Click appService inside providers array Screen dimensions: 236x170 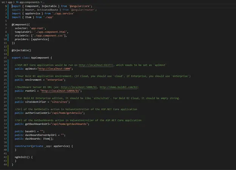pyautogui.click(x=40, y=39)
